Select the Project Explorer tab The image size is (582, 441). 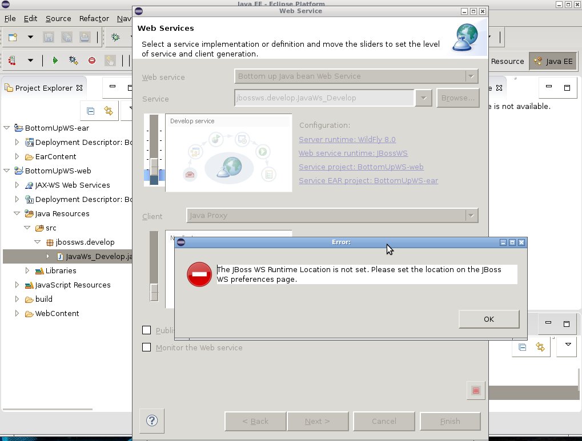[x=43, y=88]
